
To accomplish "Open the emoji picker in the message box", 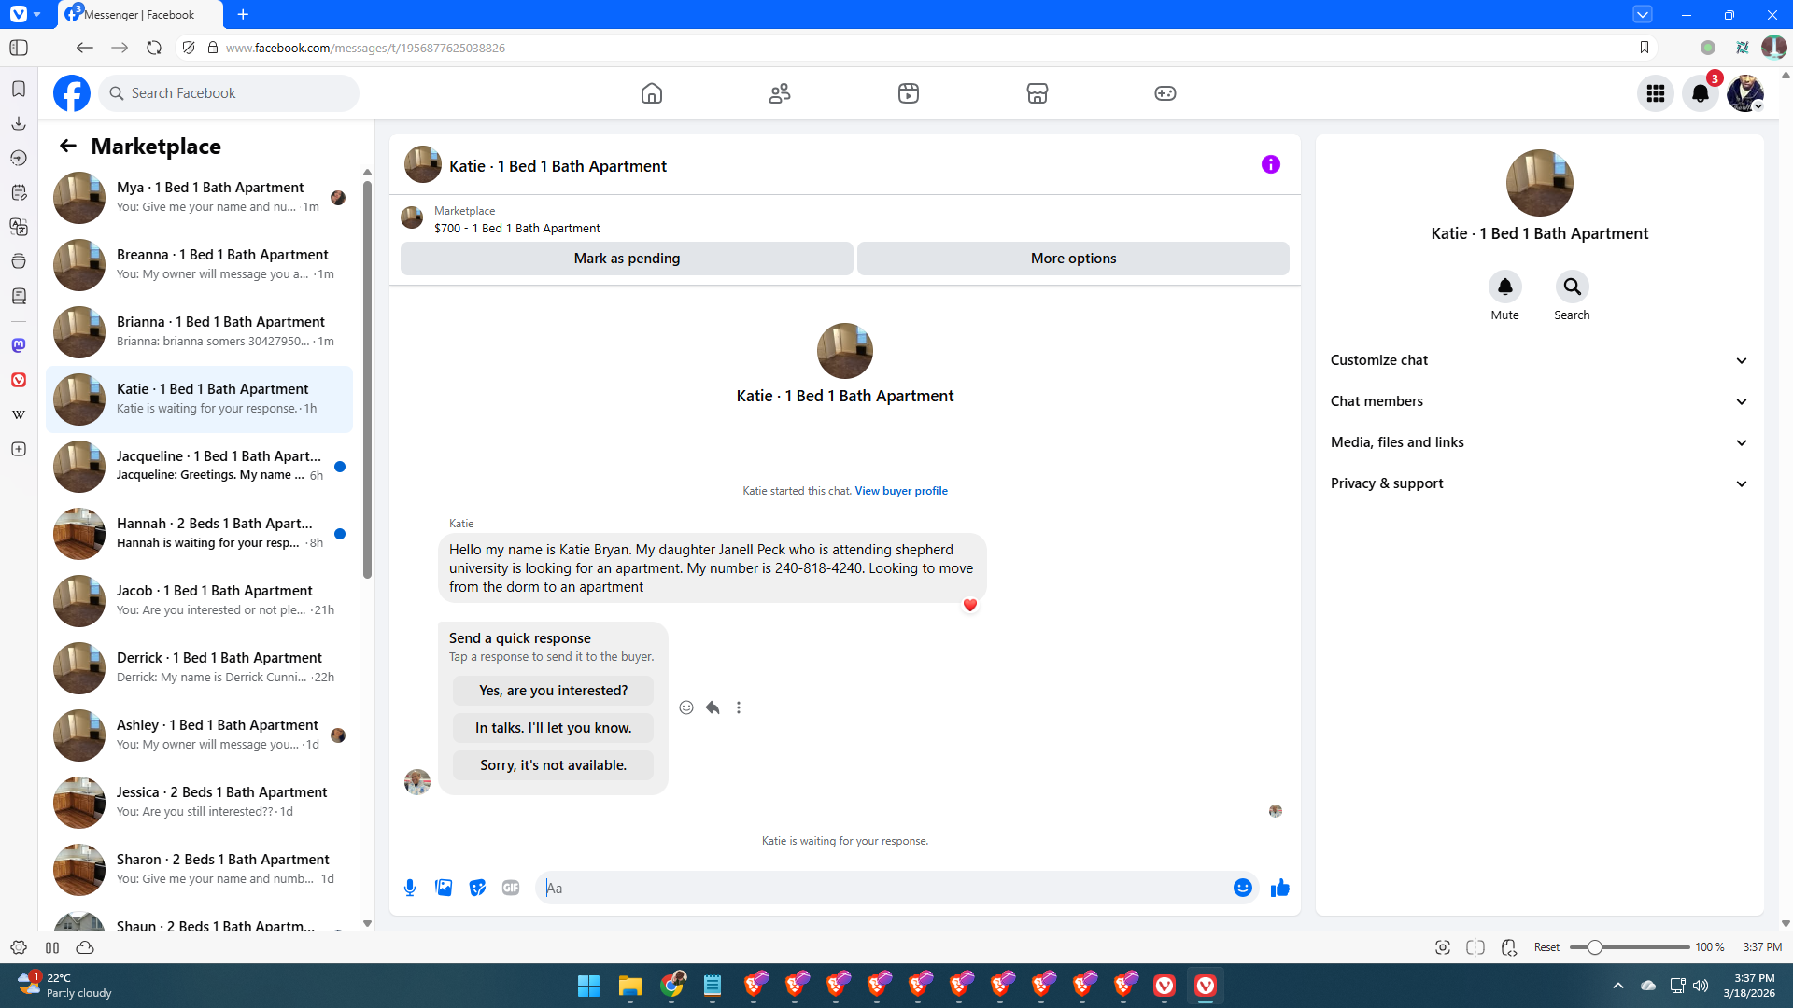I will coord(1242,888).
